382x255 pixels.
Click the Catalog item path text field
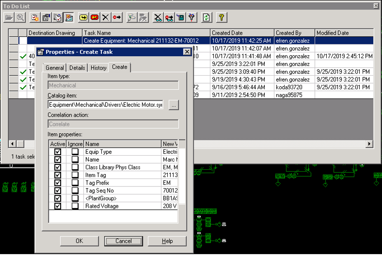105,105
